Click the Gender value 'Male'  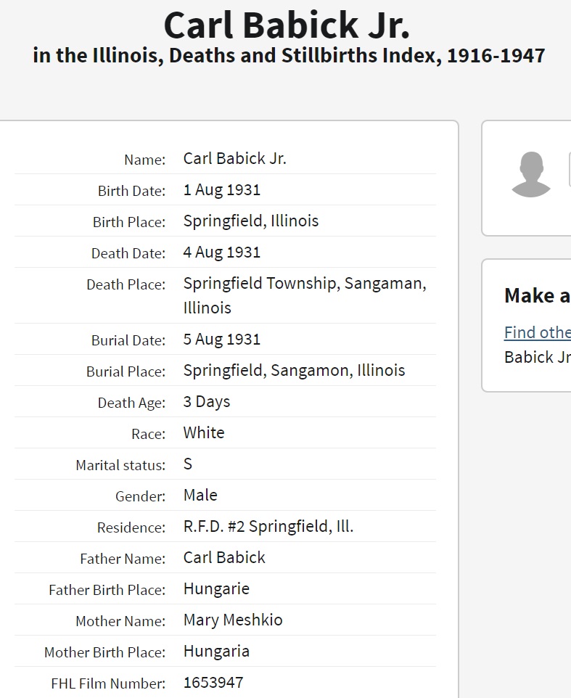click(x=200, y=496)
